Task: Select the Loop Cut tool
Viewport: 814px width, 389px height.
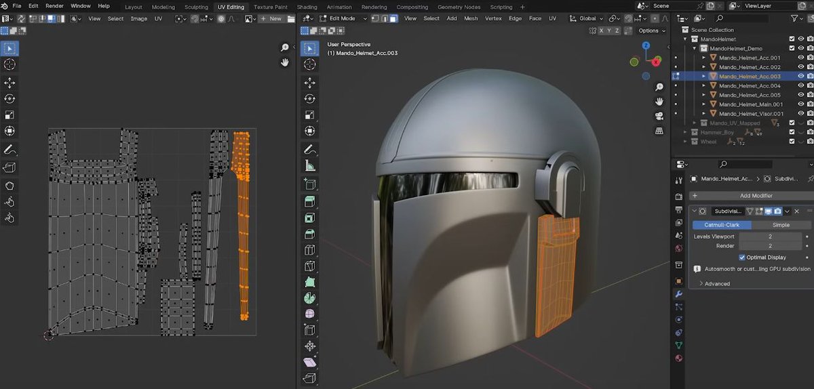Action: 310,250
